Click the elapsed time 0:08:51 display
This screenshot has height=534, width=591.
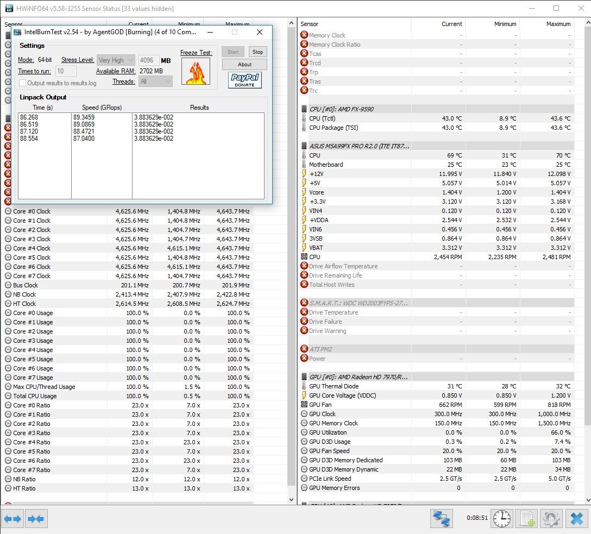(477, 518)
